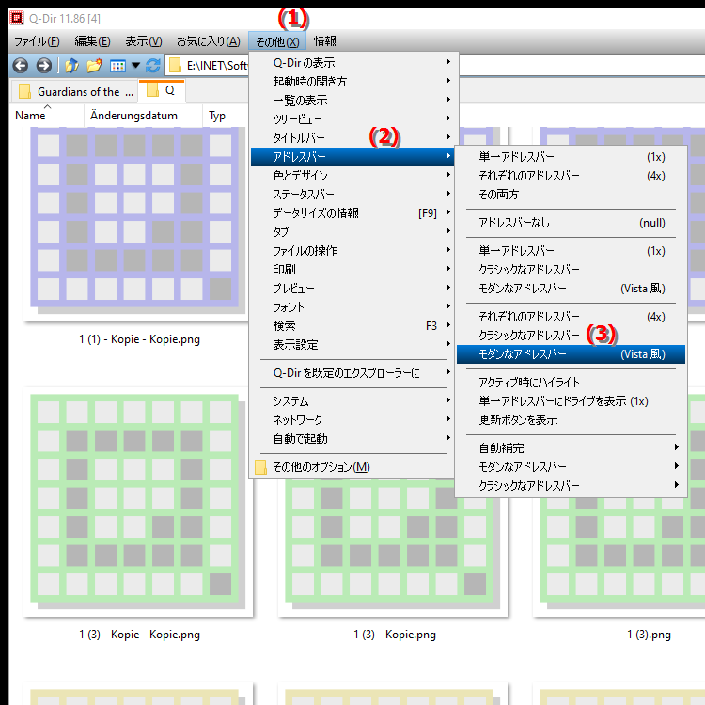Viewport: 705px width, 705px height.
Task: Sort by the Name column header
Action: pyautogui.click(x=47, y=116)
